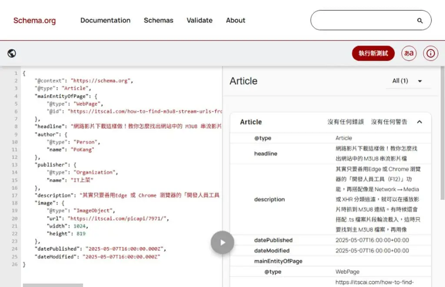
Task: Click the dropdown arrow beside All (1)
Action: [x=420, y=81]
